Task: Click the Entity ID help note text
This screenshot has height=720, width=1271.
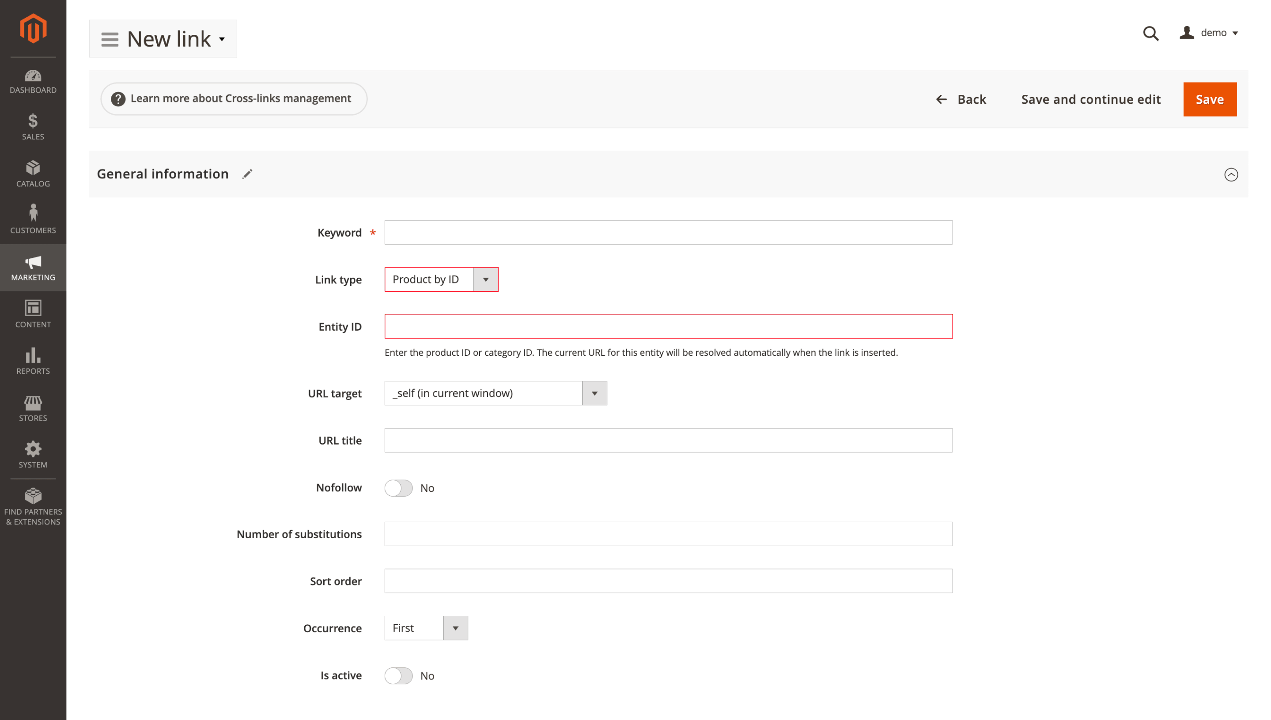Action: click(641, 353)
